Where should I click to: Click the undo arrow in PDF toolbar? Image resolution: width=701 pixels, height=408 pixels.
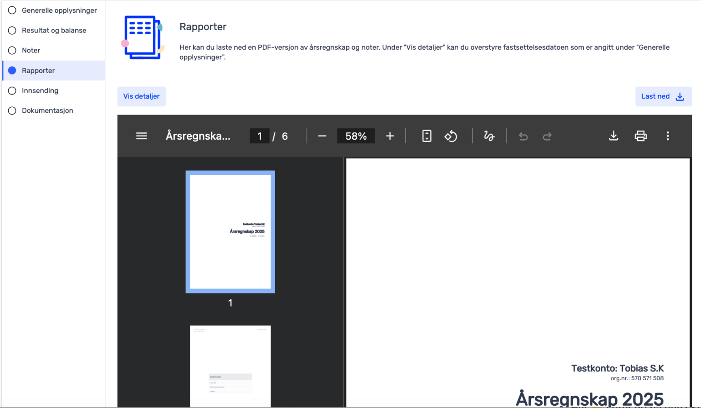[x=523, y=136]
